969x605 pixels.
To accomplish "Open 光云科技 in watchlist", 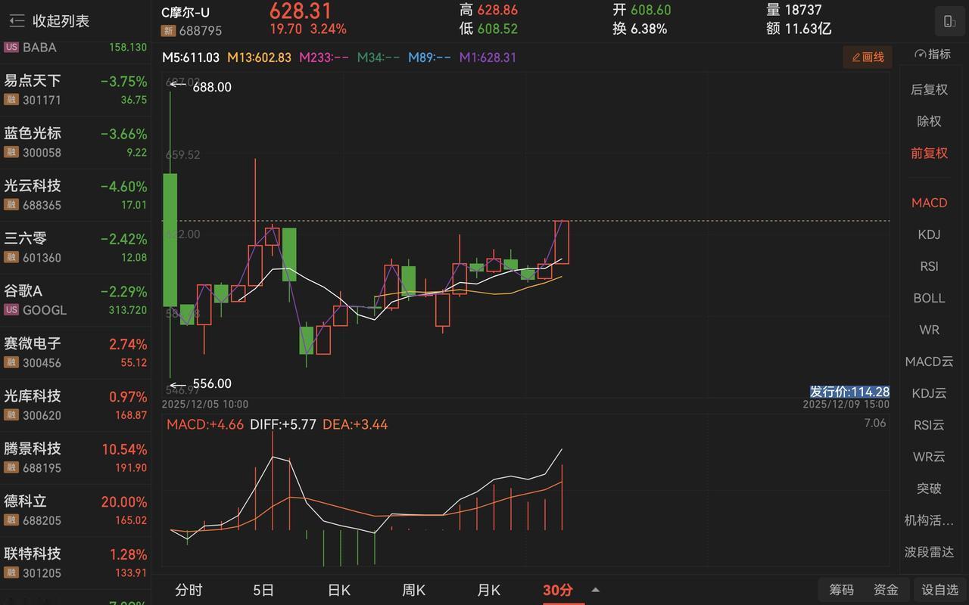I will [76, 195].
